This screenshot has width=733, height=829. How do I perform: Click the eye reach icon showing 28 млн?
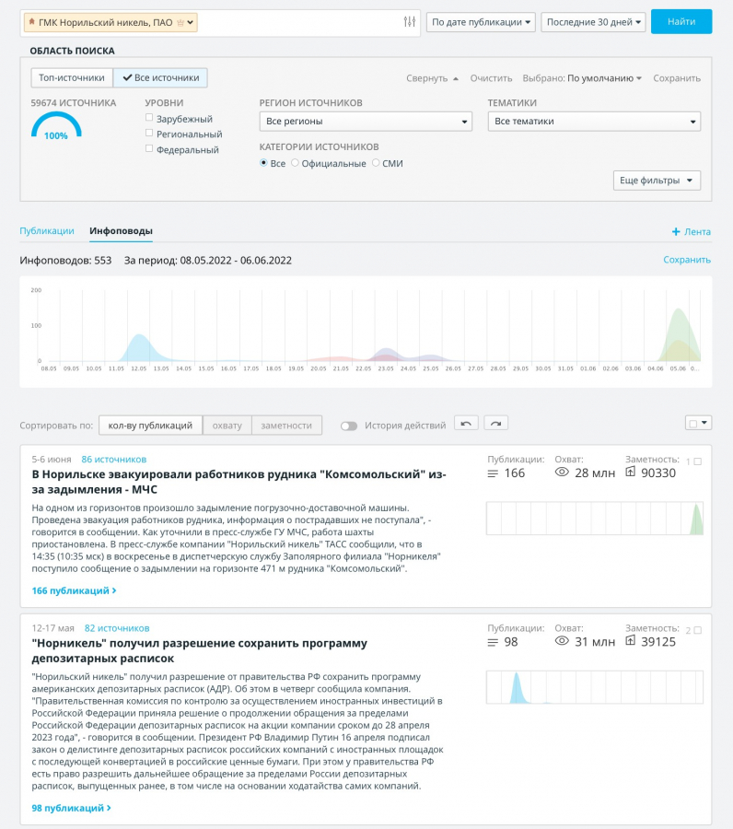point(562,473)
